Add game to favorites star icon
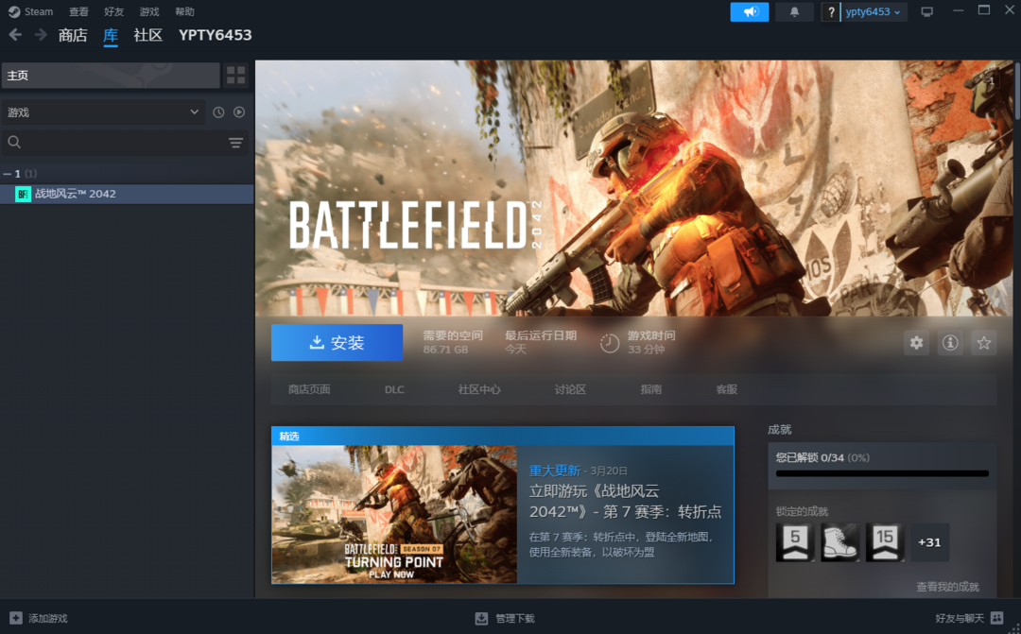 pos(984,342)
